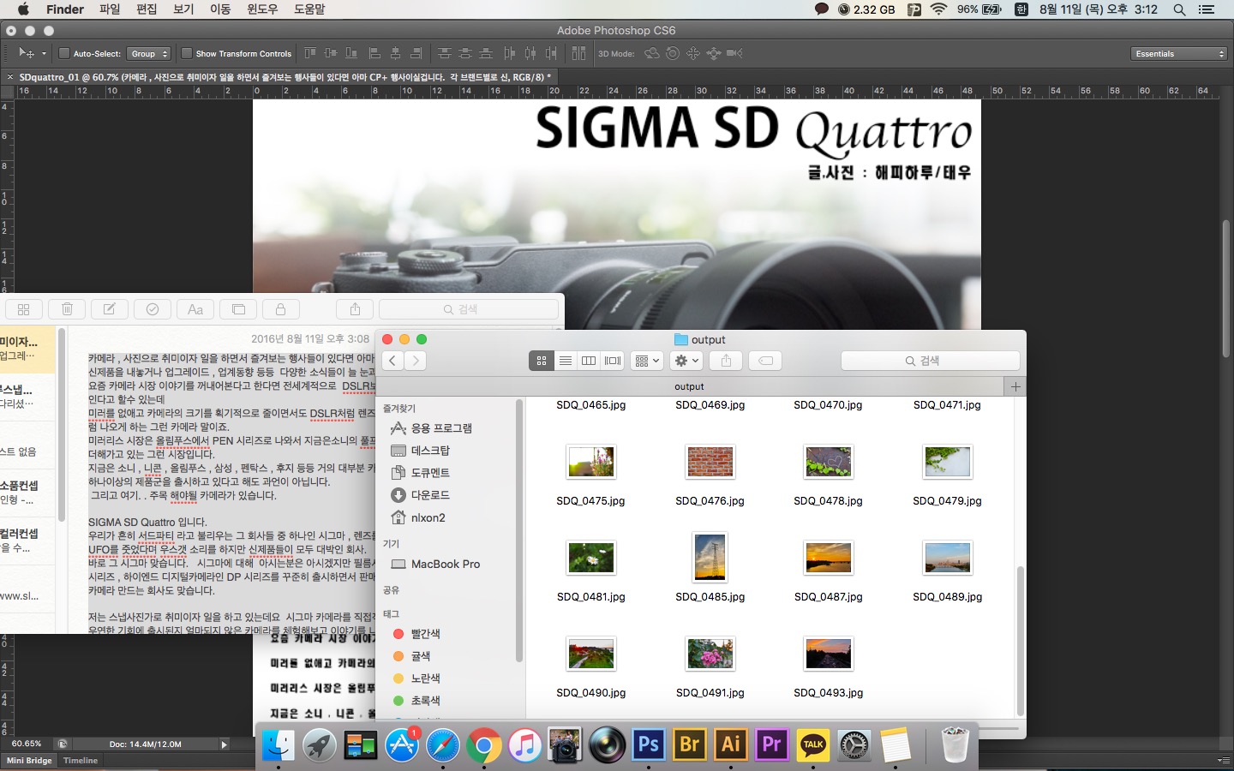Click the Notes lock icon
1234x771 pixels.
coord(281,309)
